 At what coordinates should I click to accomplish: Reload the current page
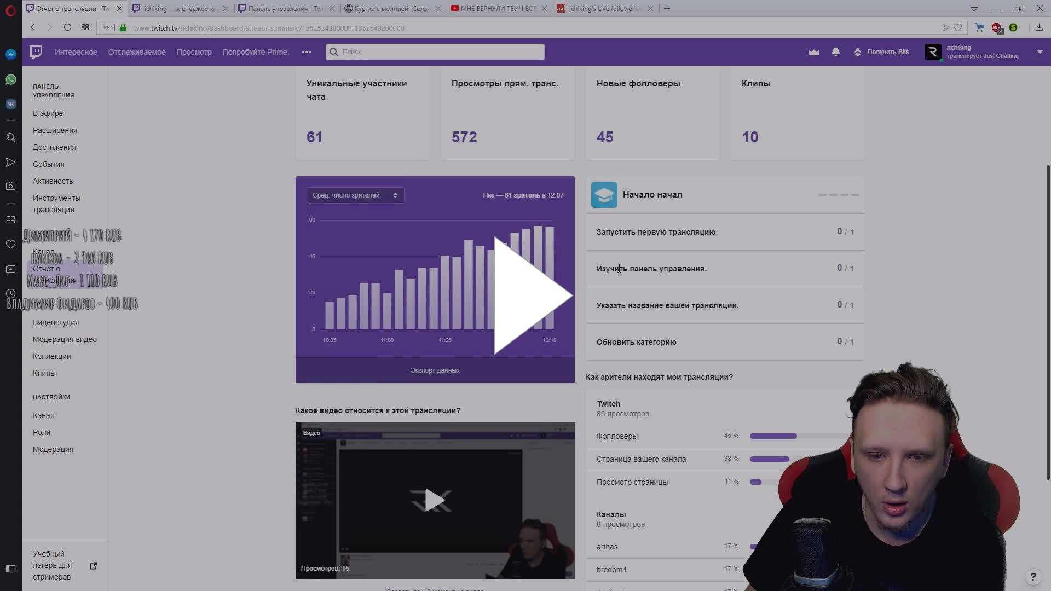pyautogui.click(x=67, y=27)
